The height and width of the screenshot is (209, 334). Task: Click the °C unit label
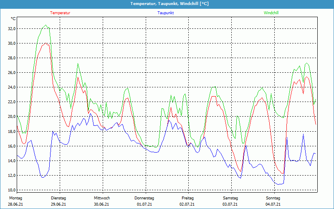(x=13, y=19)
